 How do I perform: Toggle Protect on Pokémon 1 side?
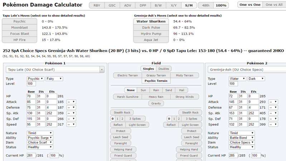pos(121,131)
